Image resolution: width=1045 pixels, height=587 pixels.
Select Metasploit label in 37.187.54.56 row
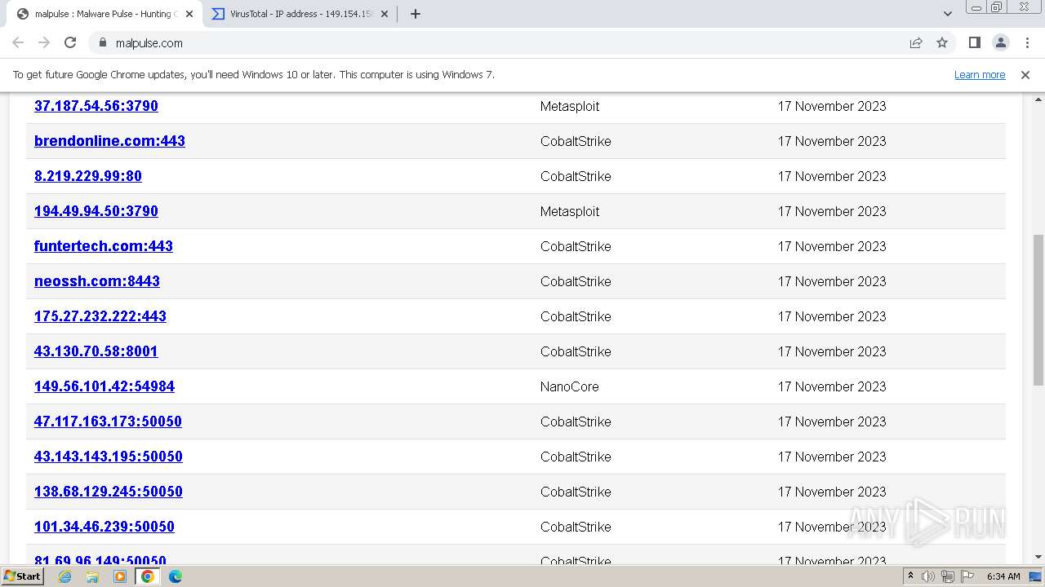click(x=570, y=106)
